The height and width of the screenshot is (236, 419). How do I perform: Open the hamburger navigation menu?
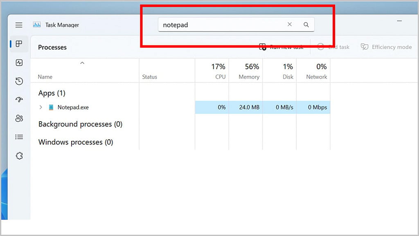click(x=19, y=25)
